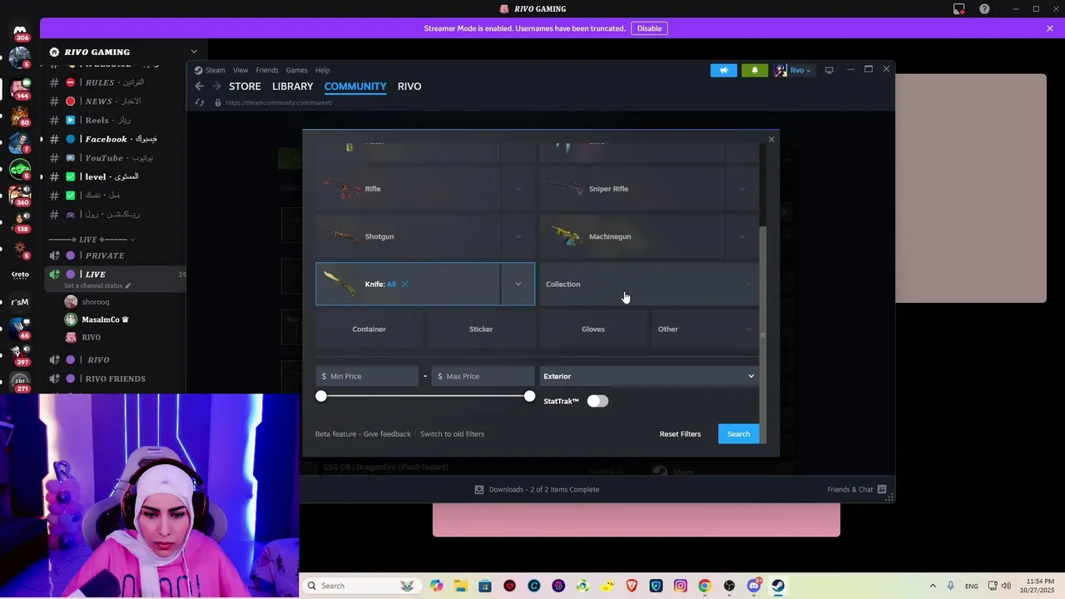Open Instagram from the Windows taskbar
The width and height of the screenshot is (1065, 599).
tap(681, 586)
